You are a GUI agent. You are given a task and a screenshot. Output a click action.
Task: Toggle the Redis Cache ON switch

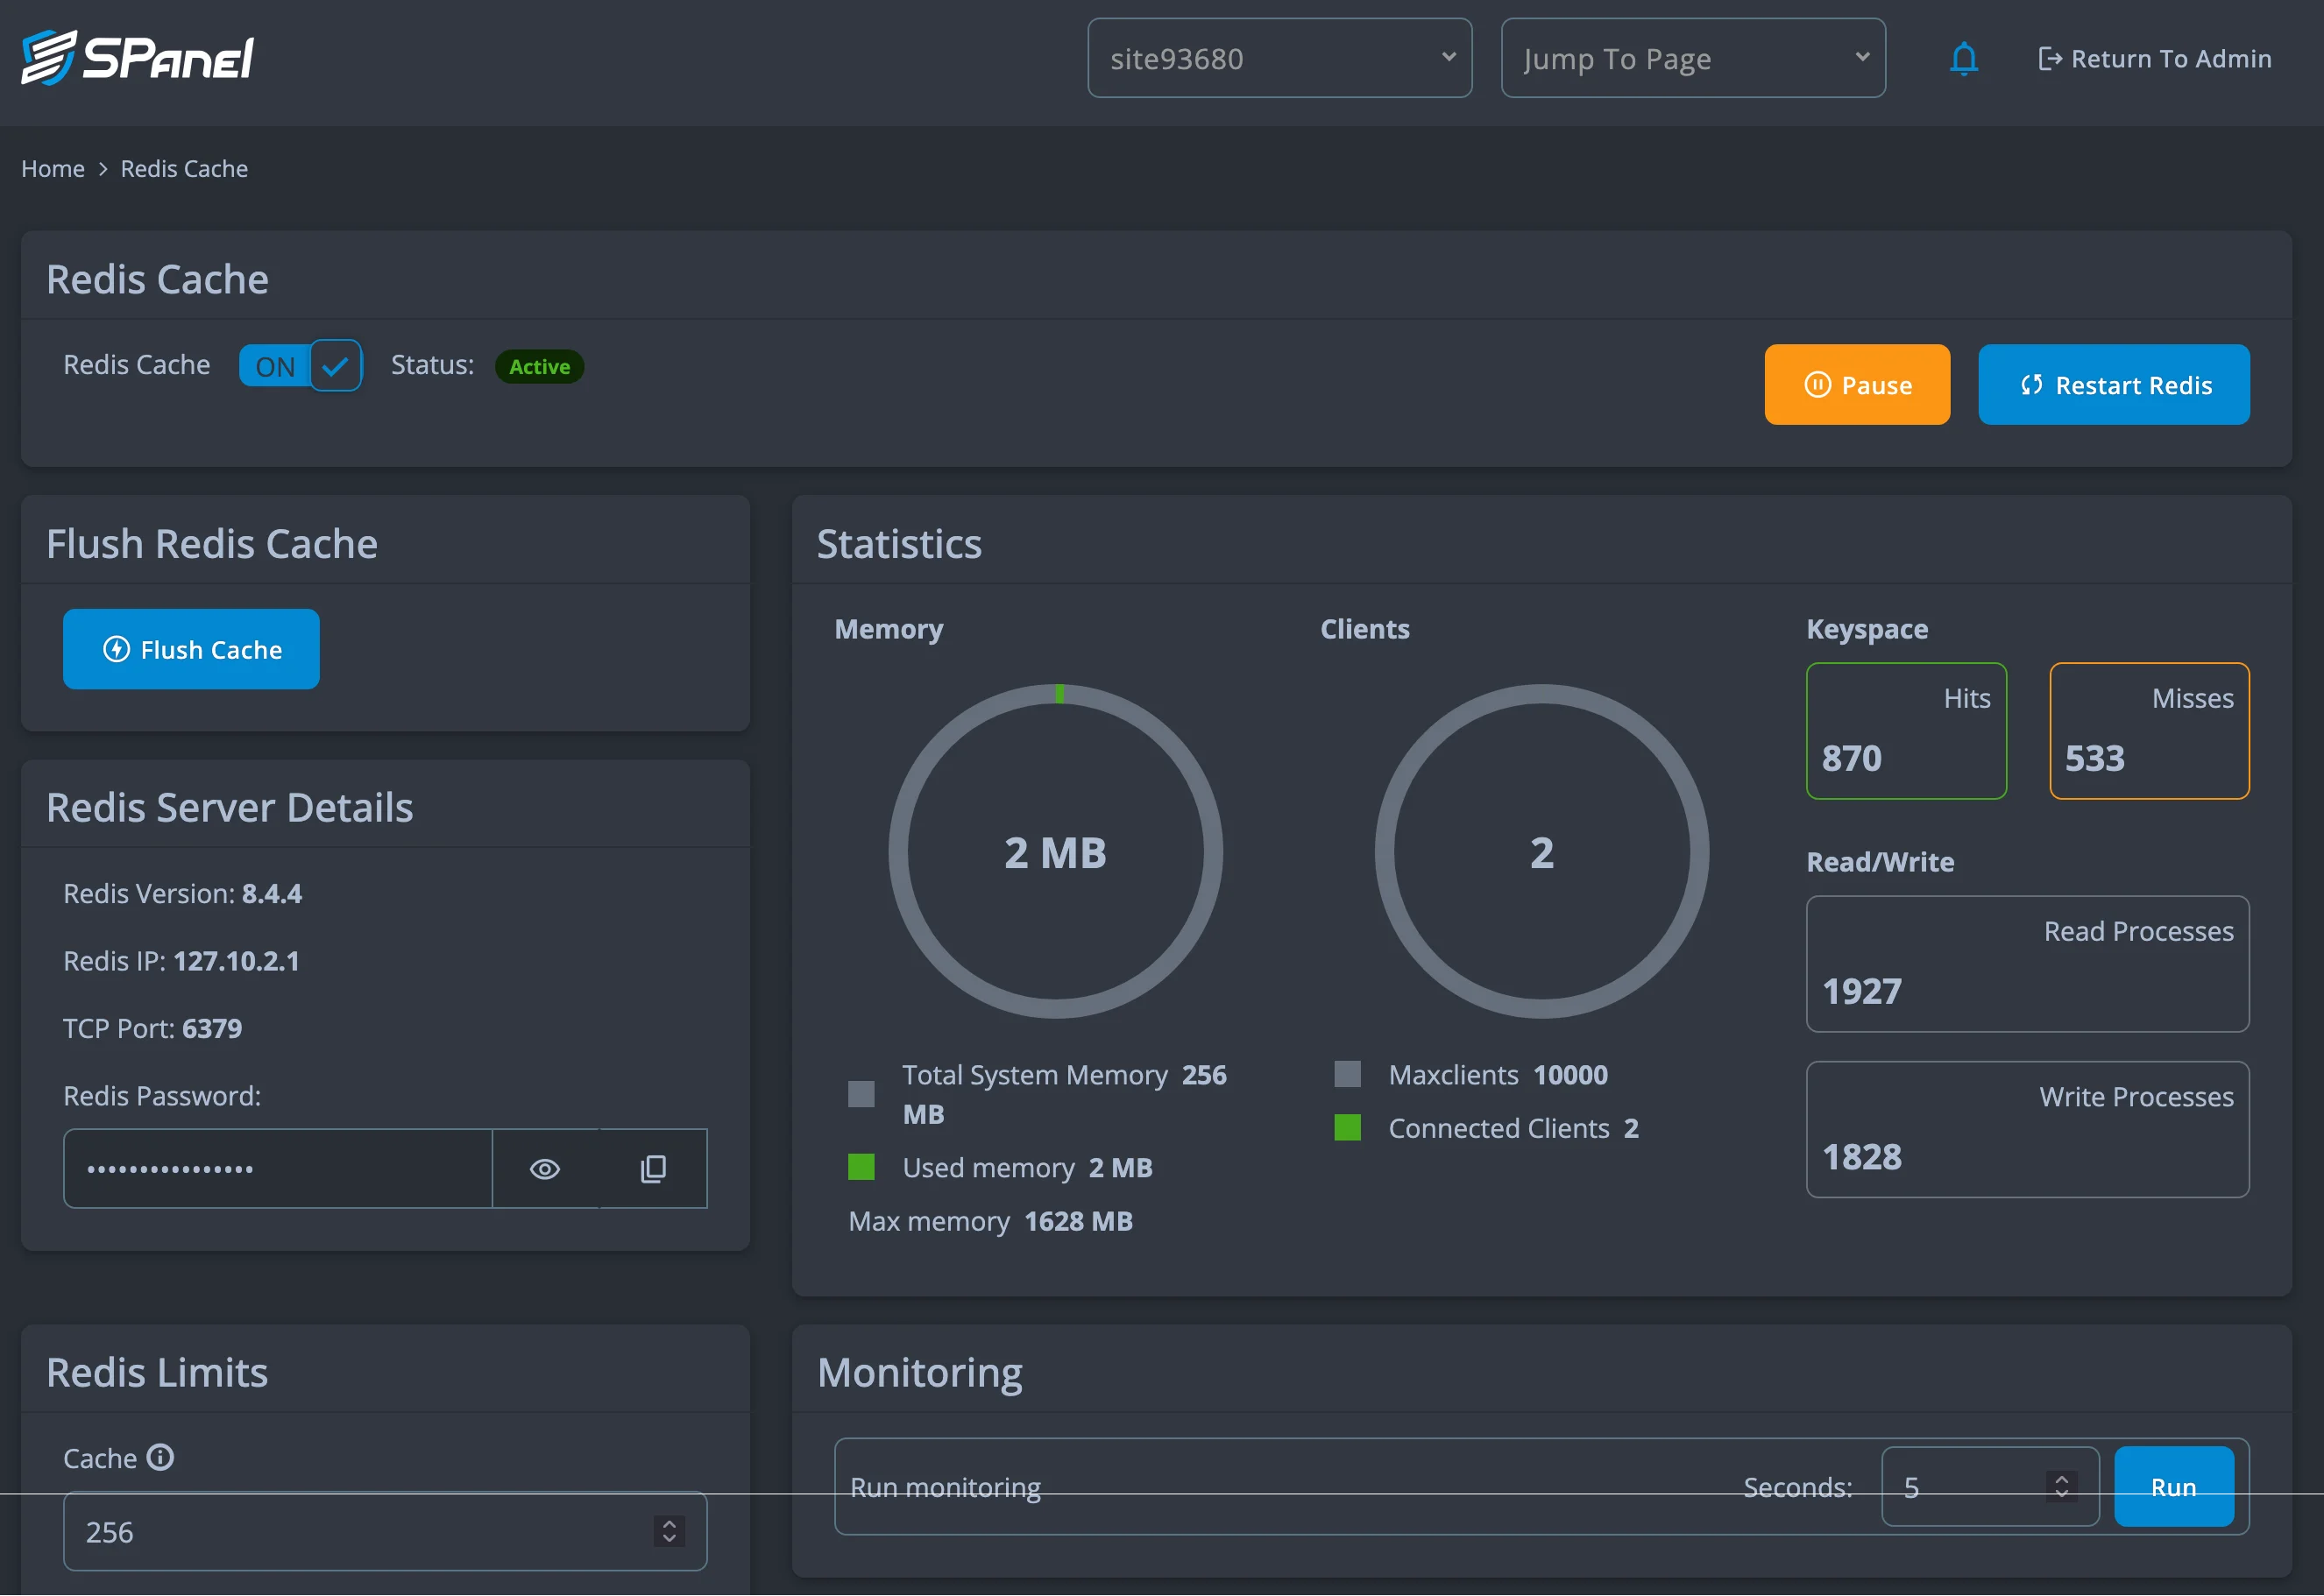tap(300, 366)
